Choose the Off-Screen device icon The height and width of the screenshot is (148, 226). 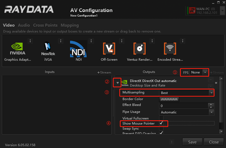tap(109, 48)
